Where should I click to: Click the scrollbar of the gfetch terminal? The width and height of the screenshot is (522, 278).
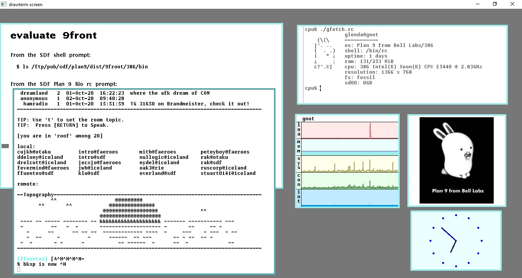(x=301, y=65)
